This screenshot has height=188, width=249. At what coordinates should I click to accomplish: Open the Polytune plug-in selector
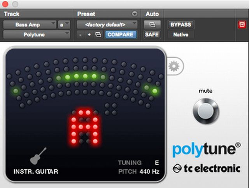[37, 35]
